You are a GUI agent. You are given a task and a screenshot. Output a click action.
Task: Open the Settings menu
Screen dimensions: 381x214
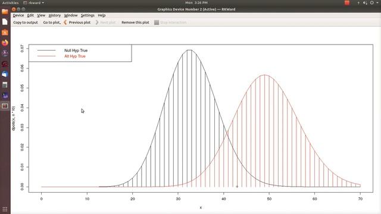(88, 15)
